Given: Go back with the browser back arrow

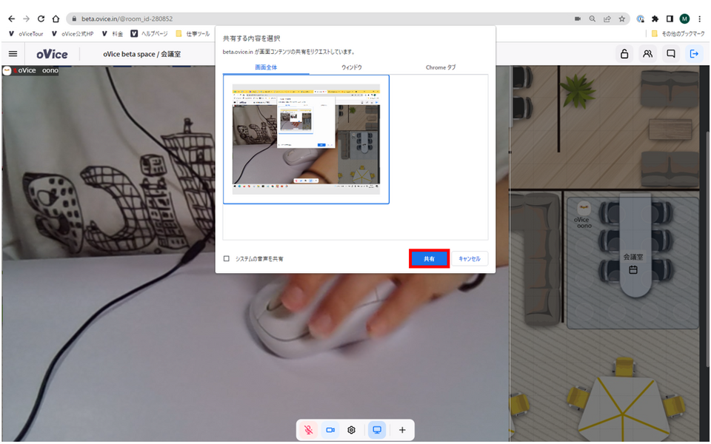Looking at the screenshot, I should [12, 19].
